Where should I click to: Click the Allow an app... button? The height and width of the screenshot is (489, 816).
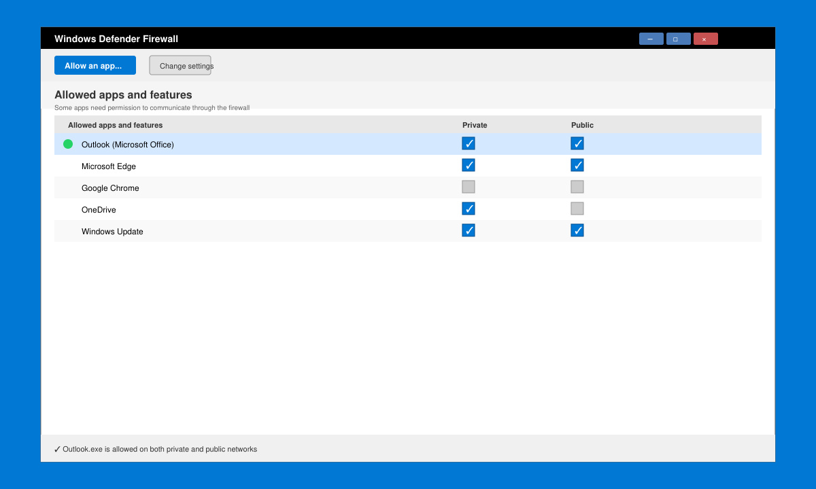pyautogui.click(x=95, y=65)
